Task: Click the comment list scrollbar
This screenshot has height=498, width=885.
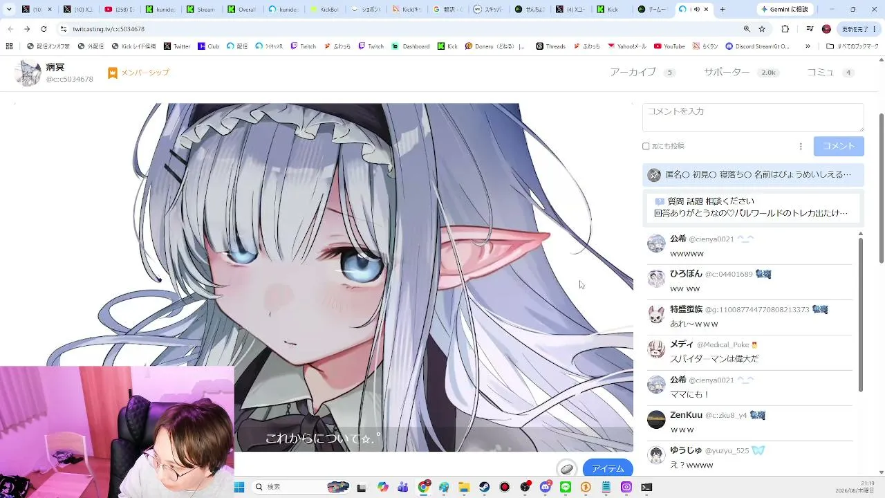Action: tap(861, 315)
